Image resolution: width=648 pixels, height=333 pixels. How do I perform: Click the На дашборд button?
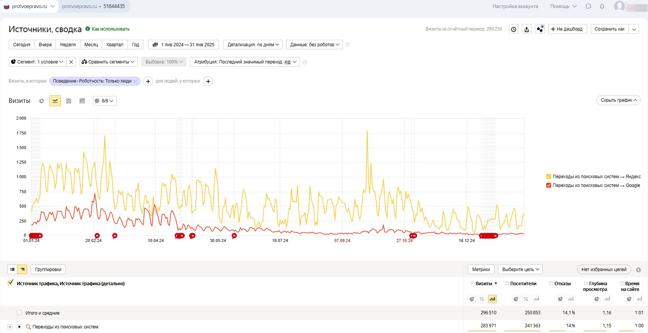point(566,29)
